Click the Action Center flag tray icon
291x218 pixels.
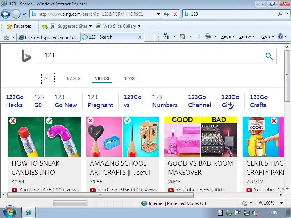point(238,213)
